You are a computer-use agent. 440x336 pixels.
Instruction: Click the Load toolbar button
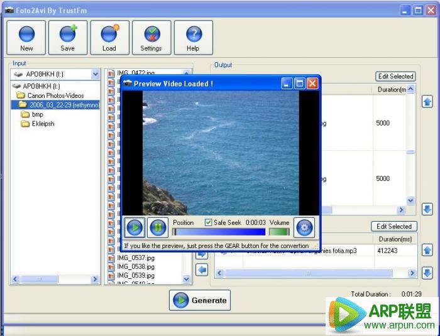pyautogui.click(x=110, y=38)
